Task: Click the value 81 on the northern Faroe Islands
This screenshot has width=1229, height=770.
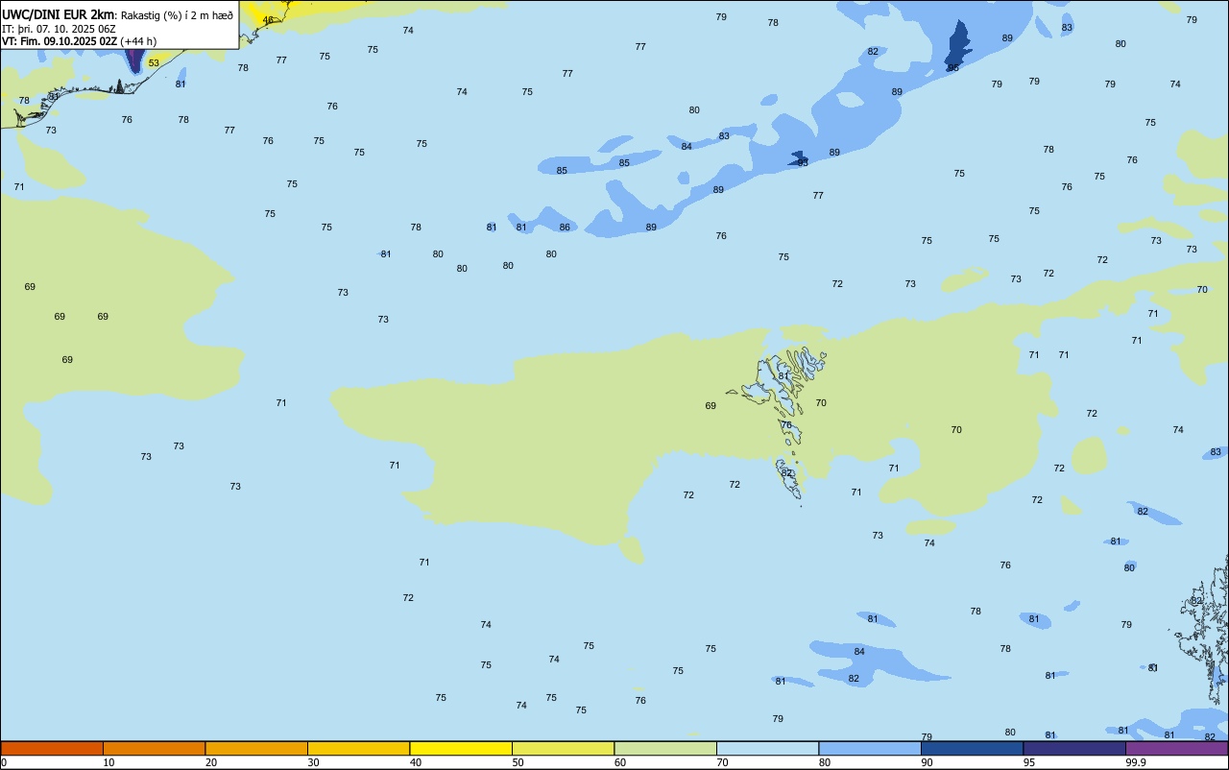Action: [x=783, y=376]
